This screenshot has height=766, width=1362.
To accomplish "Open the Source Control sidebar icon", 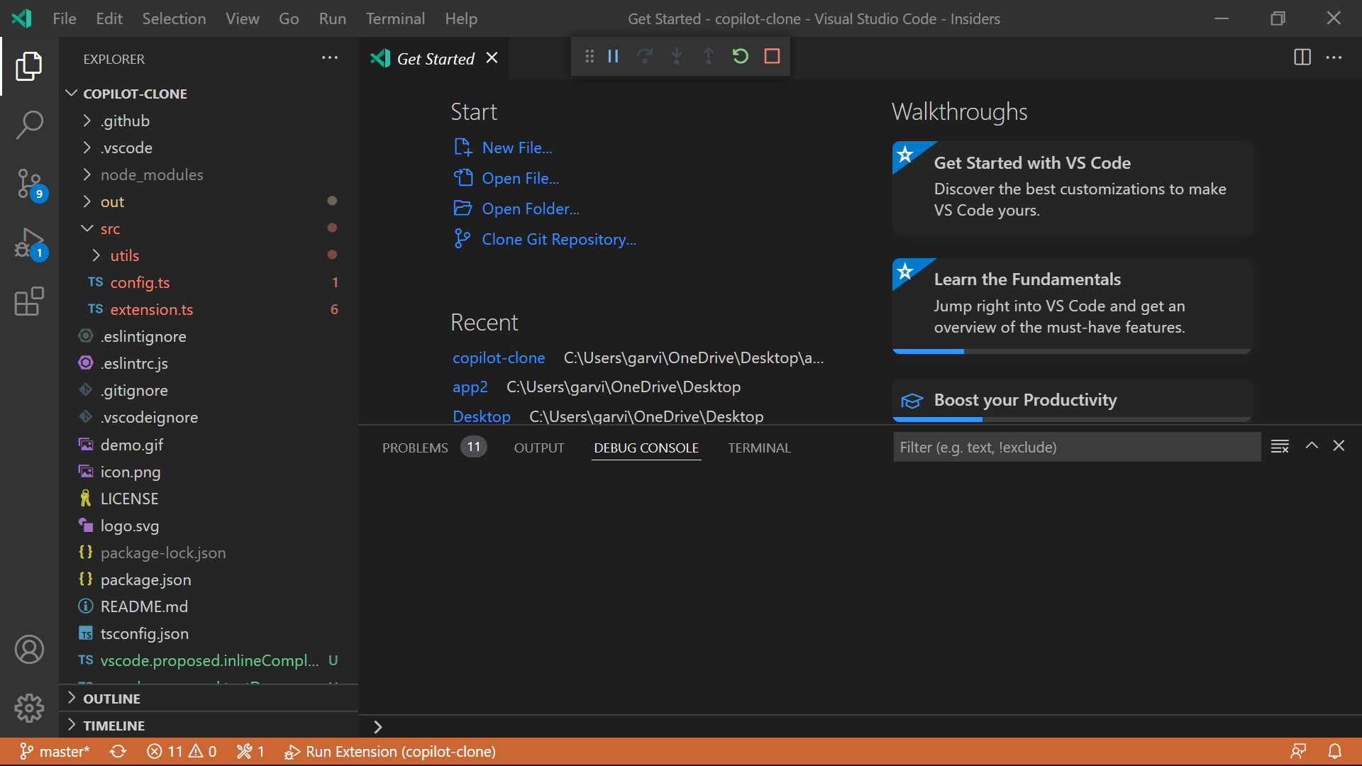I will coord(29,184).
